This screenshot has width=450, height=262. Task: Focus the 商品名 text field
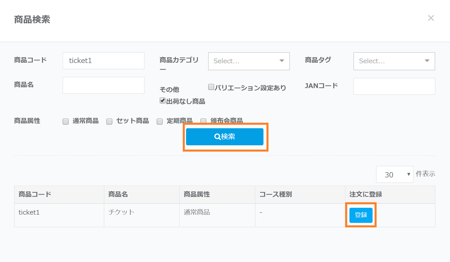103,85
